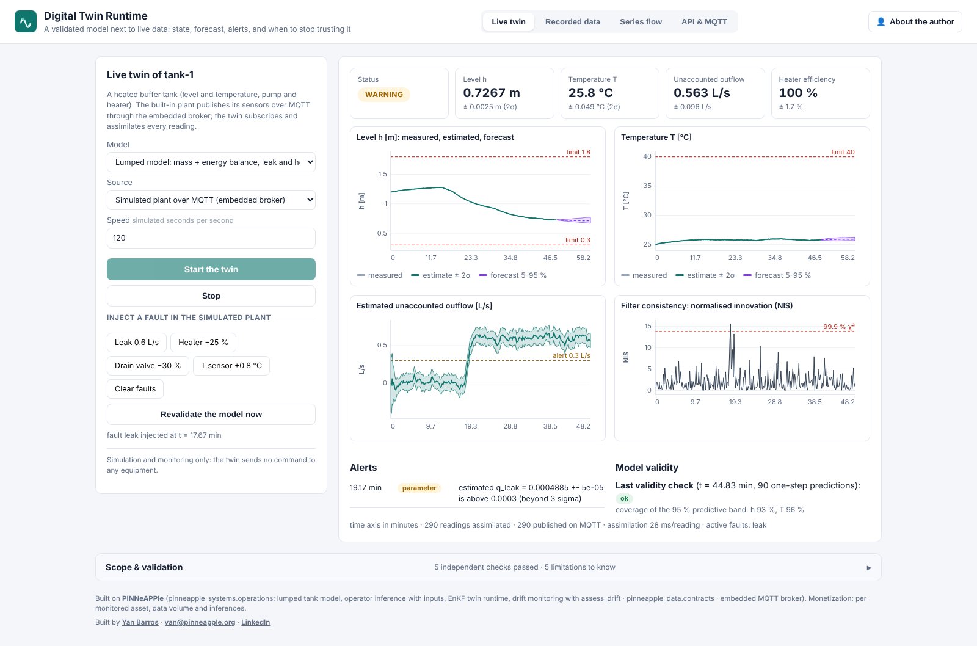
Task: Open the API & MQTT tab
Action: (x=704, y=21)
